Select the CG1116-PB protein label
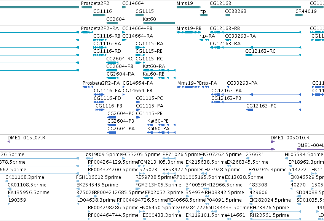 pyautogui.click(x=109, y=106)
